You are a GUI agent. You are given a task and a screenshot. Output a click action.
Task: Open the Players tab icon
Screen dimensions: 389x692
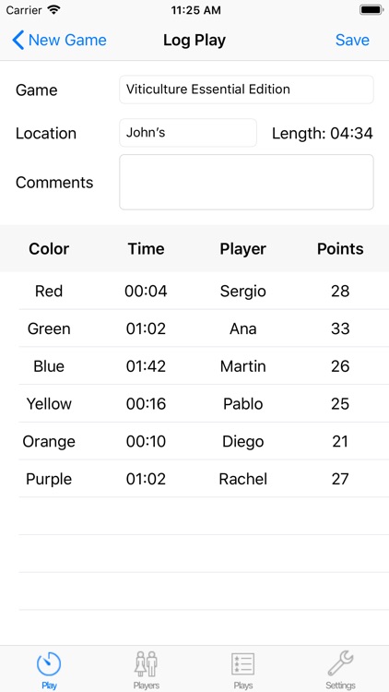click(x=146, y=664)
